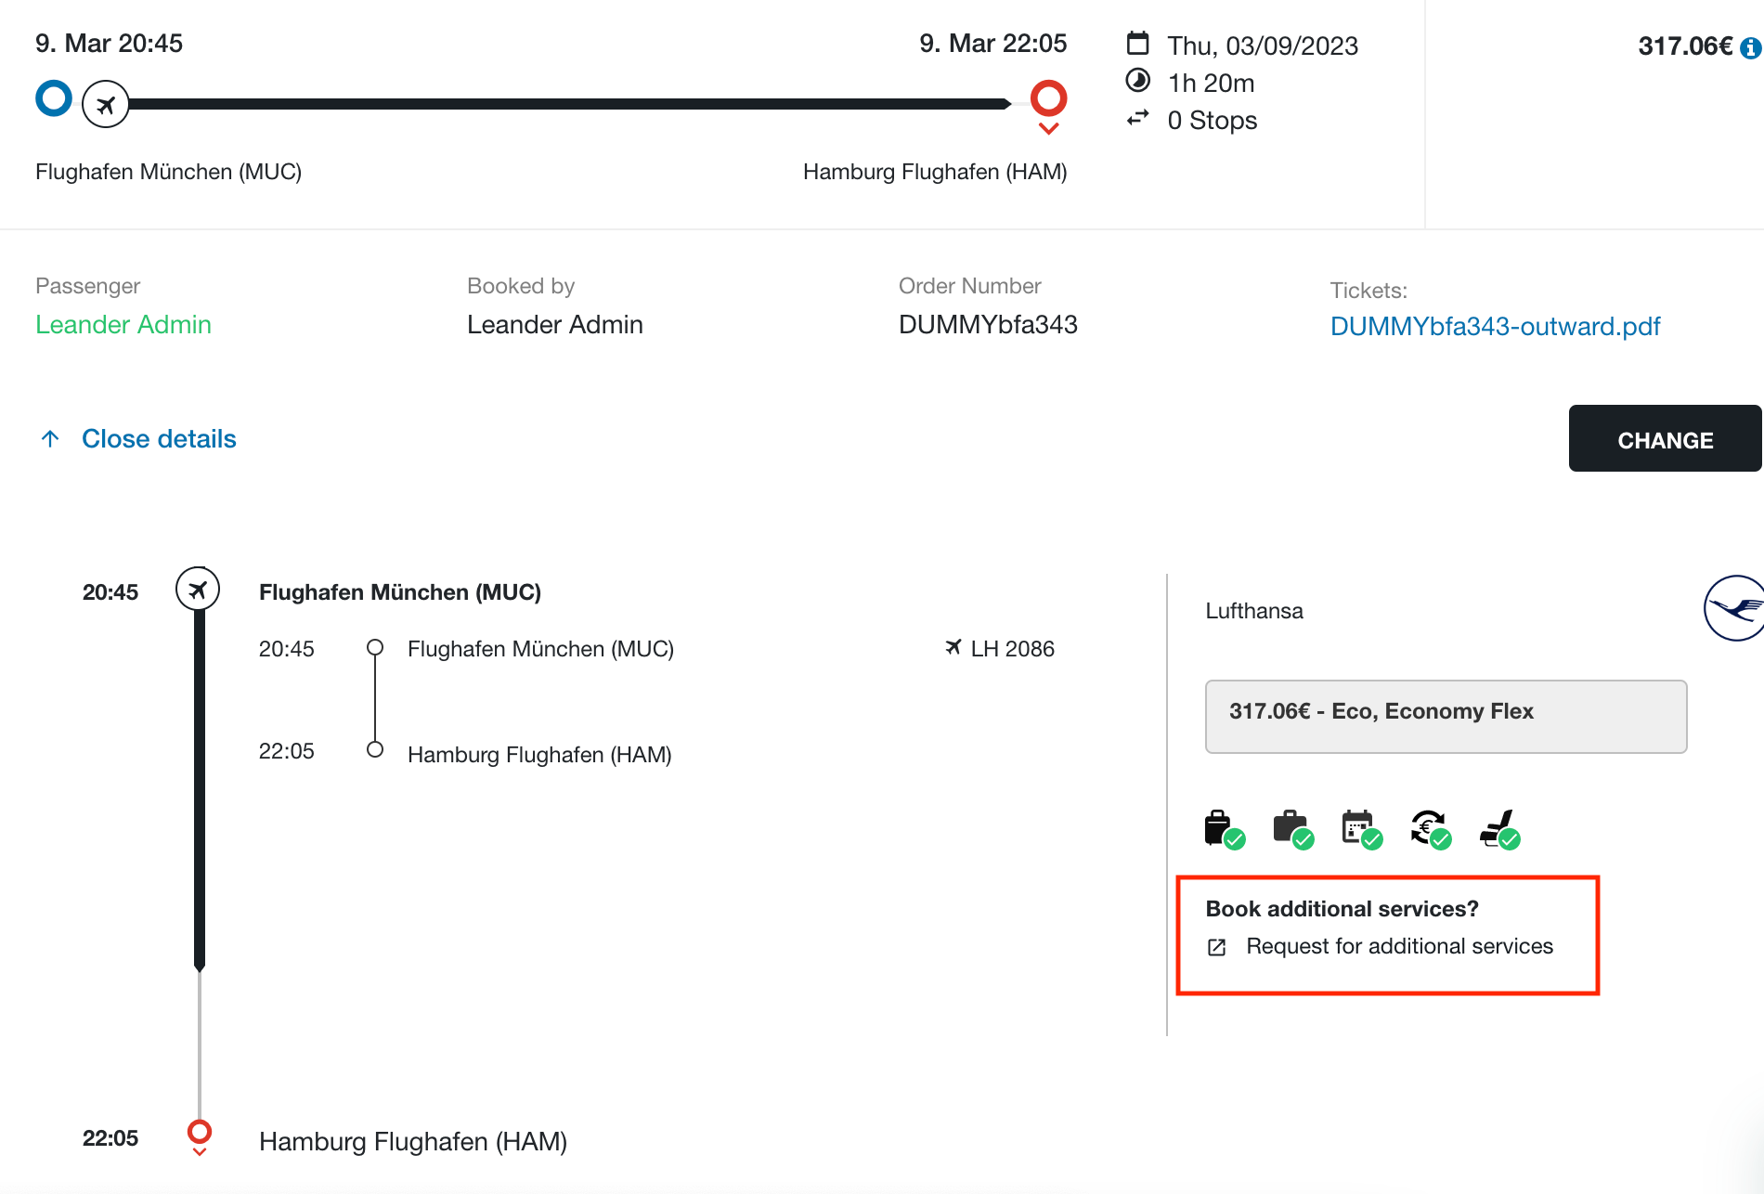Collapse the flight with Close details
This screenshot has height=1194, width=1764.
(x=159, y=439)
